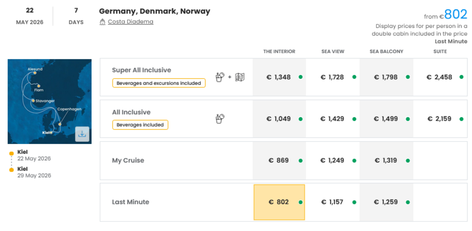This screenshot has height=231, width=472.
Task: Click the Sea Balcony column header
Action: point(386,51)
